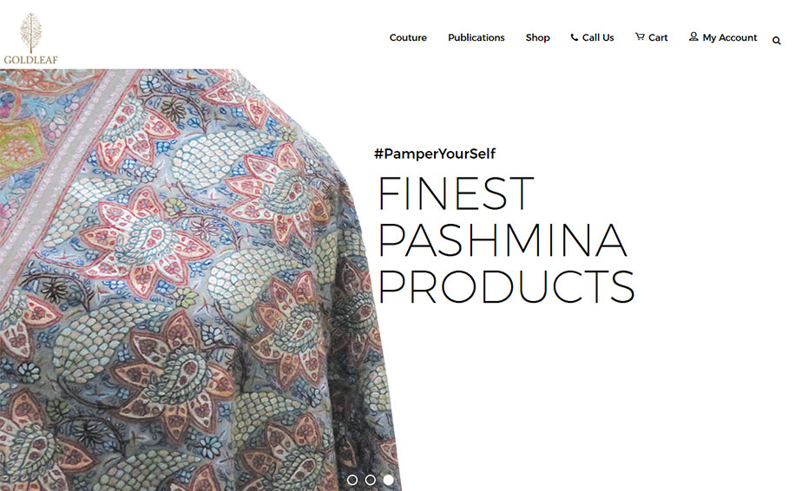Go to the Shop page

pyautogui.click(x=537, y=37)
